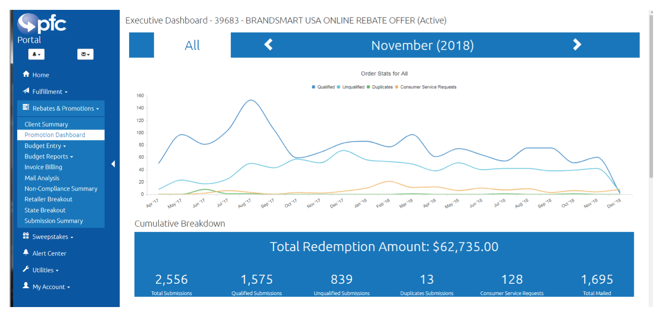Image resolution: width=662 pixels, height=316 pixels.
Task: Click the Utilities wrench icon
Action: click(x=26, y=269)
